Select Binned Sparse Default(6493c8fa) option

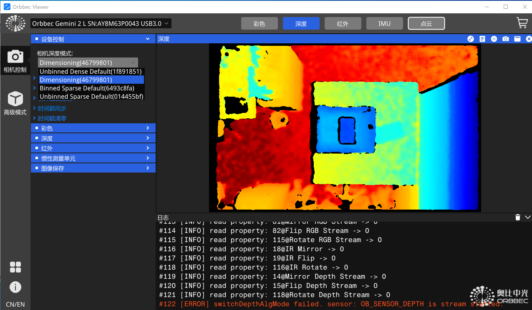91,88
